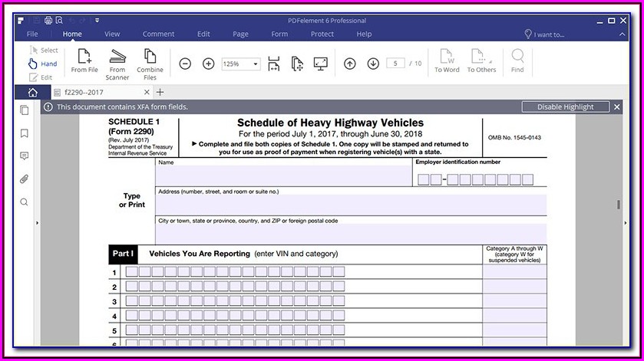Click the To Word convert button
This screenshot has width=644, height=361.
point(447,61)
